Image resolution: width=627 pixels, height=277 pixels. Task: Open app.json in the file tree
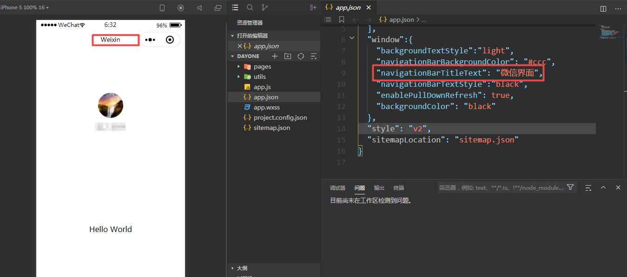click(266, 97)
